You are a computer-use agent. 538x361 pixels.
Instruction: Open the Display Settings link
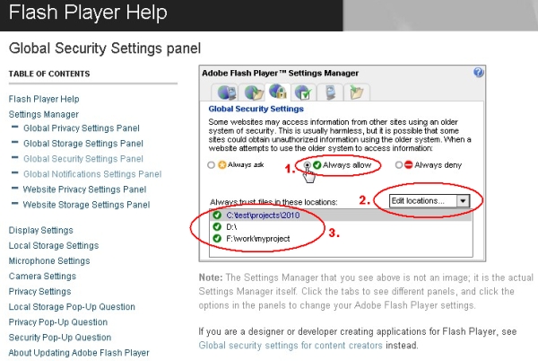tap(41, 230)
